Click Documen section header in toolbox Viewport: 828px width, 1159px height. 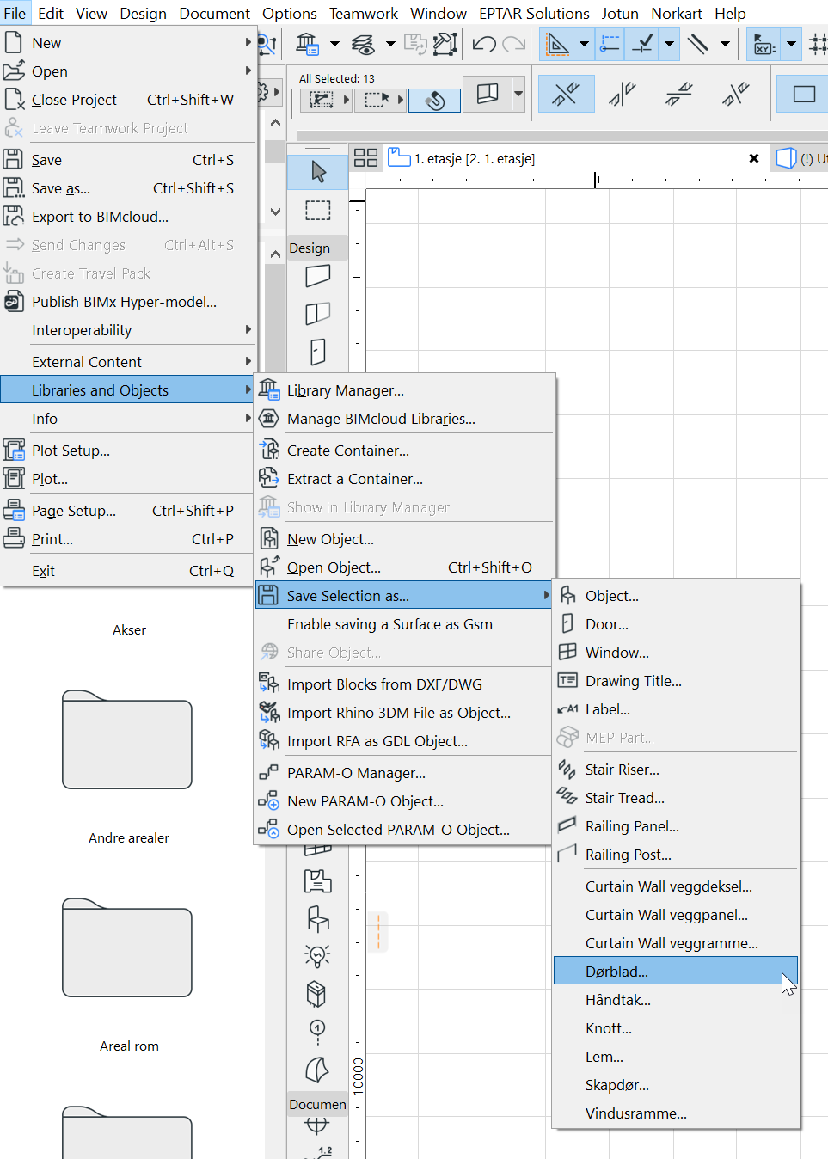pos(317,1104)
